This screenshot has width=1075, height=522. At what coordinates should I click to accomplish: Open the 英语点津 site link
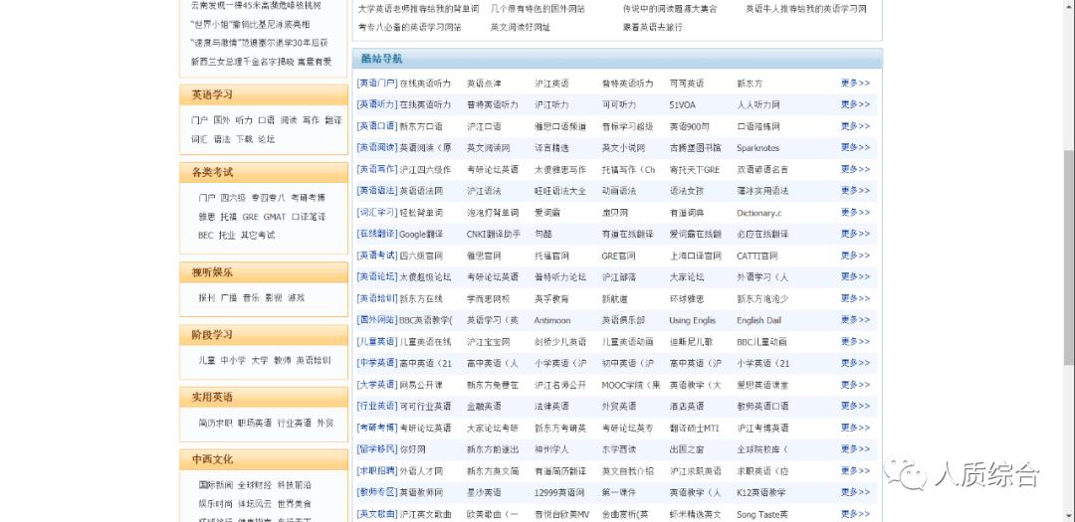pyautogui.click(x=484, y=84)
